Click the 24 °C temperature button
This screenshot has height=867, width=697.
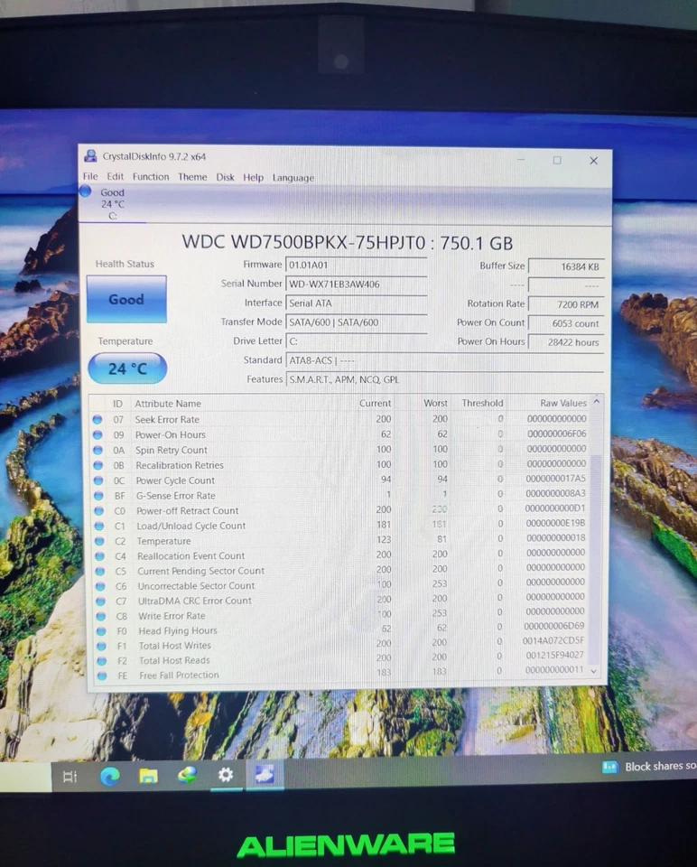tap(127, 368)
